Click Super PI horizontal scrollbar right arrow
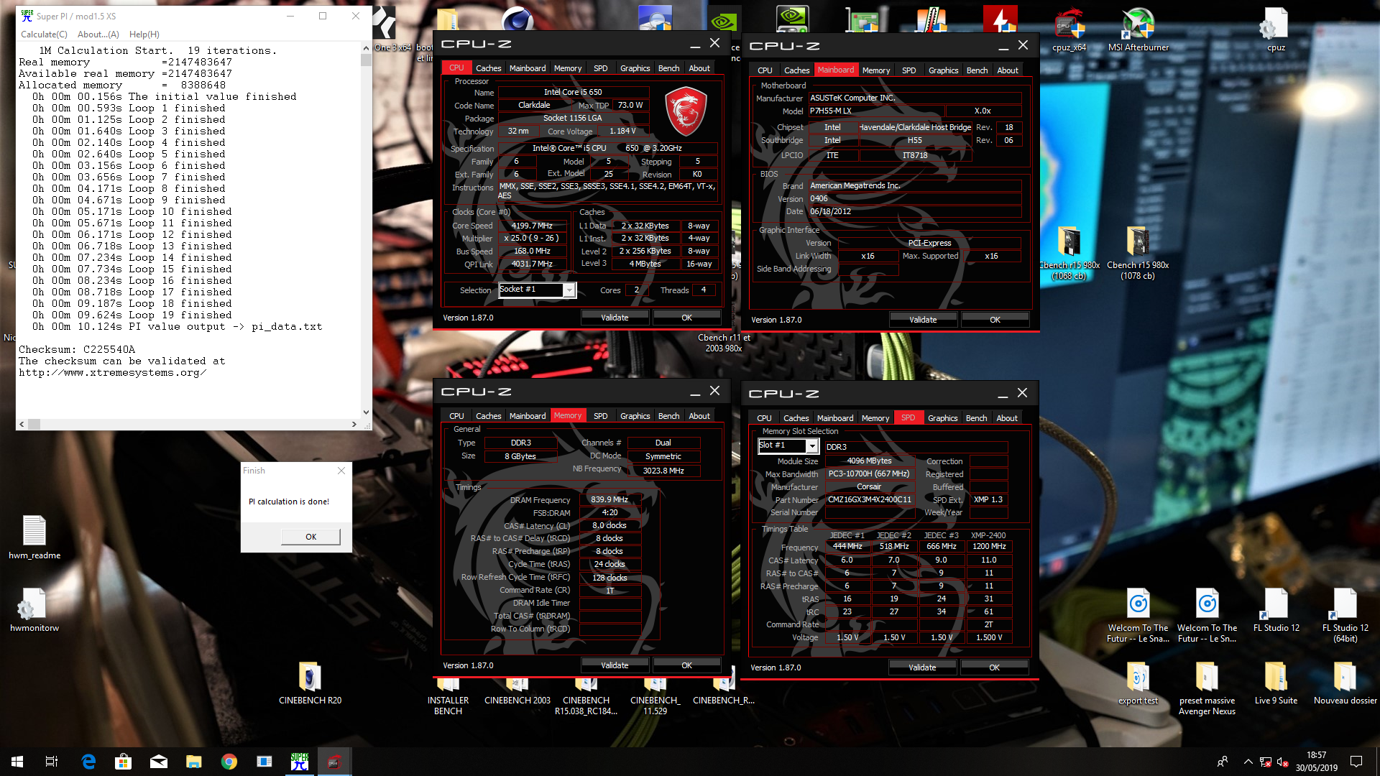Screen dimensions: 1380x776 point(354,424)
